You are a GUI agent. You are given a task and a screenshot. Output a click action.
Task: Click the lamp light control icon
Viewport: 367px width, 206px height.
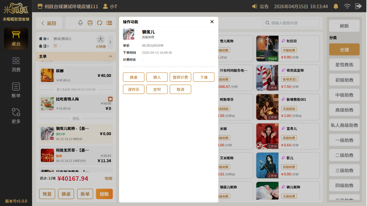(80, 23)
